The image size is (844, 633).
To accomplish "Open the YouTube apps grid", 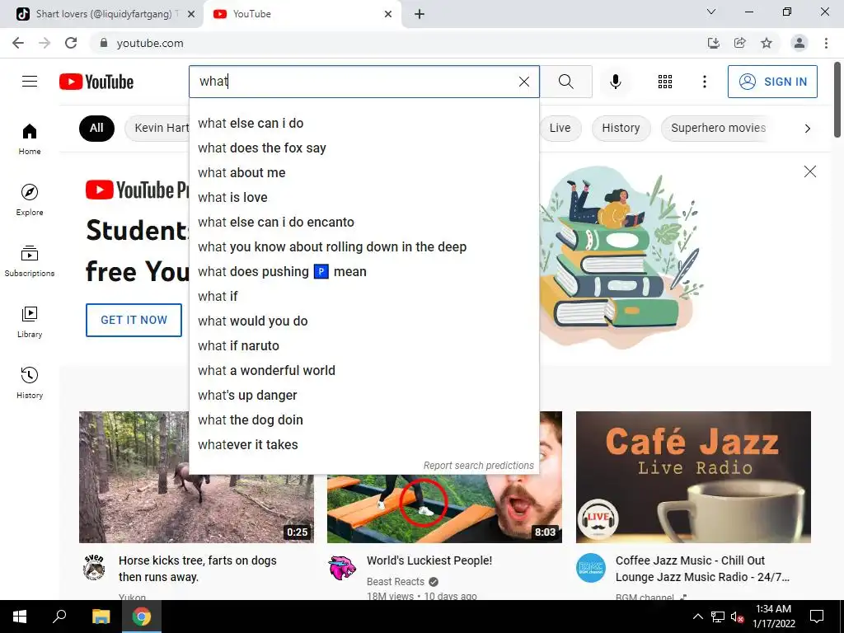I will pyautogui.click(x=665, y=82).
